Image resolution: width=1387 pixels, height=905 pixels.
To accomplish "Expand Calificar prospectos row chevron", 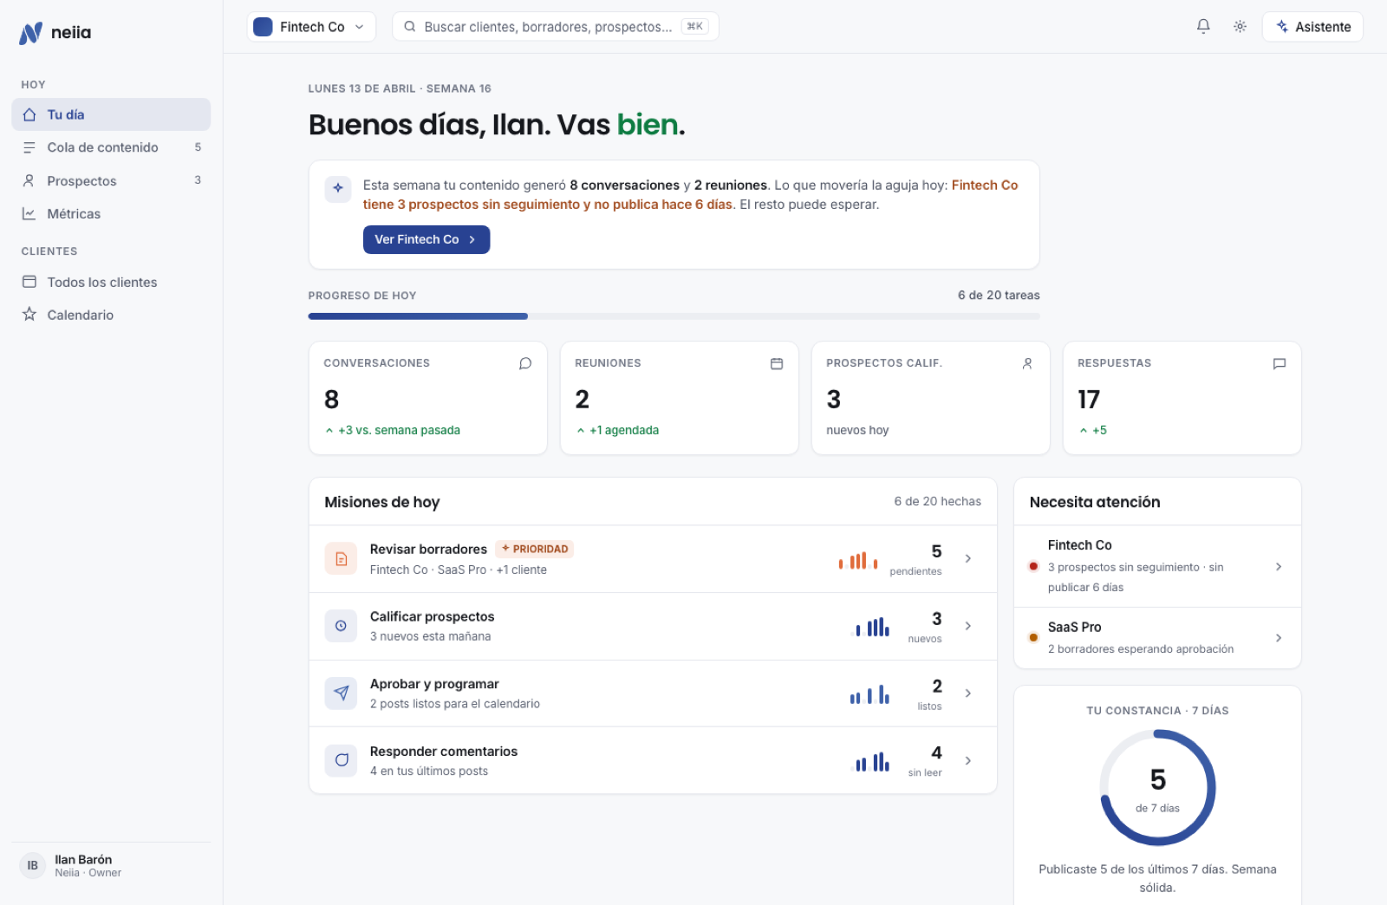I will click(968, 626).
